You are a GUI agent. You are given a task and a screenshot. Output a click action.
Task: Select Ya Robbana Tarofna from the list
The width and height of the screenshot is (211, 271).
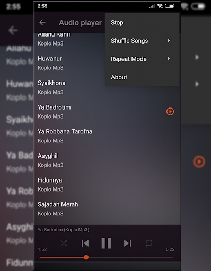pyautogui.click(x=107, y=136)
